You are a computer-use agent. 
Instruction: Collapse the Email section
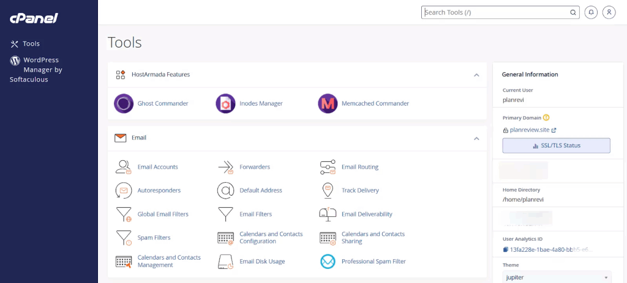[x=476, y=138]
